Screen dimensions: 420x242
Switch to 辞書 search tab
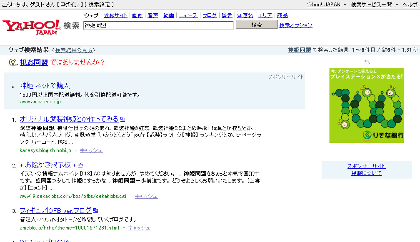(x=227, y=15)
